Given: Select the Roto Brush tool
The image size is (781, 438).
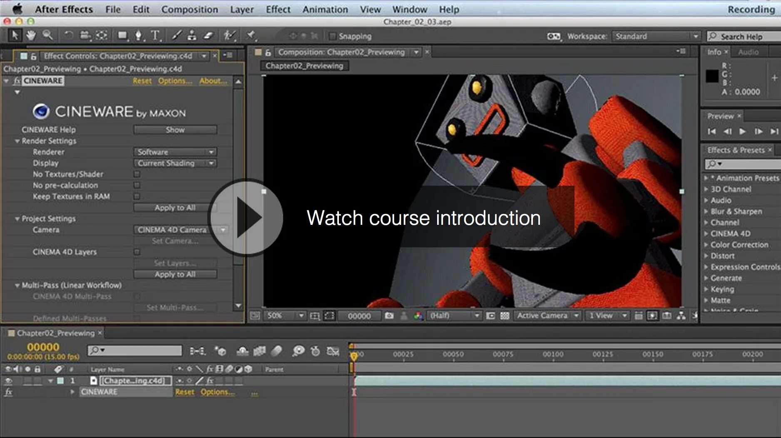Looking at the screenshot, I should click(x=229, y=35).
